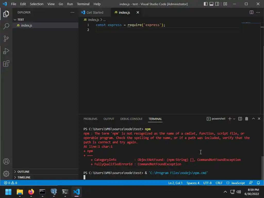Open Explorer views and more actions ellipsis
Viewport: 264px width, 198px height.
[72, 12]
